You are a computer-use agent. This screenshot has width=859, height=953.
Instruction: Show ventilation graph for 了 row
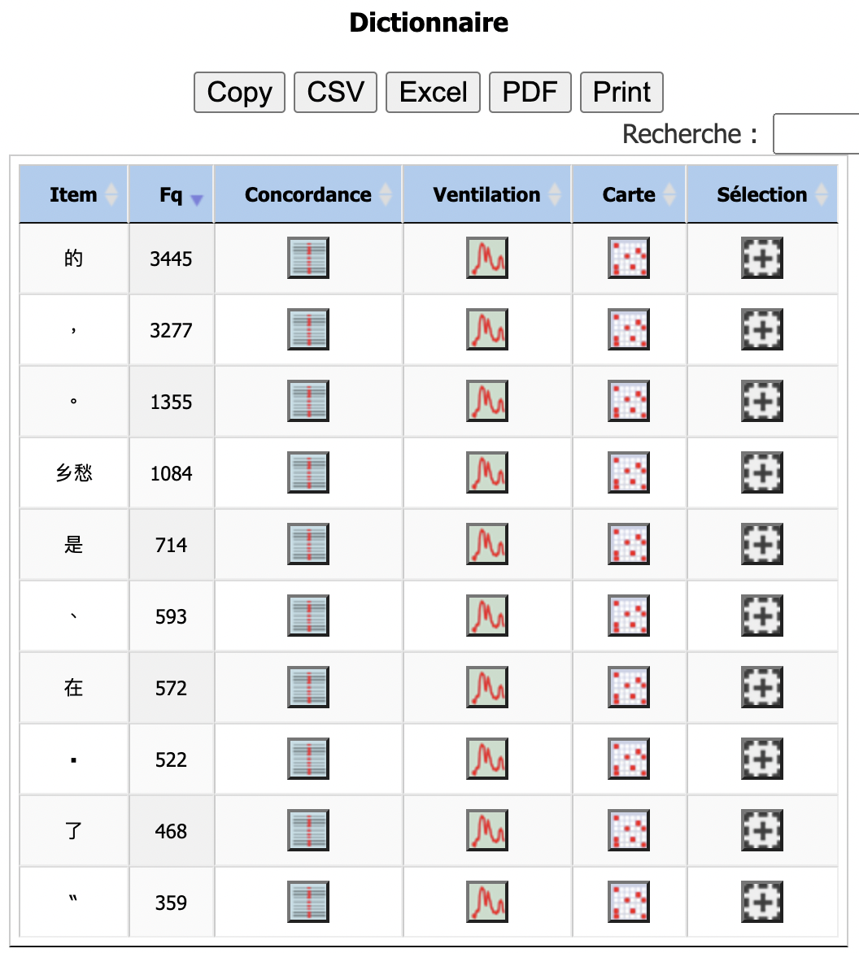(486, 831)
